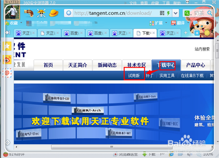The width and height of the screenshot is (219, 158).
Task: Click the skull and crossbones straw hat icon
Action: (x=41, y=13)
